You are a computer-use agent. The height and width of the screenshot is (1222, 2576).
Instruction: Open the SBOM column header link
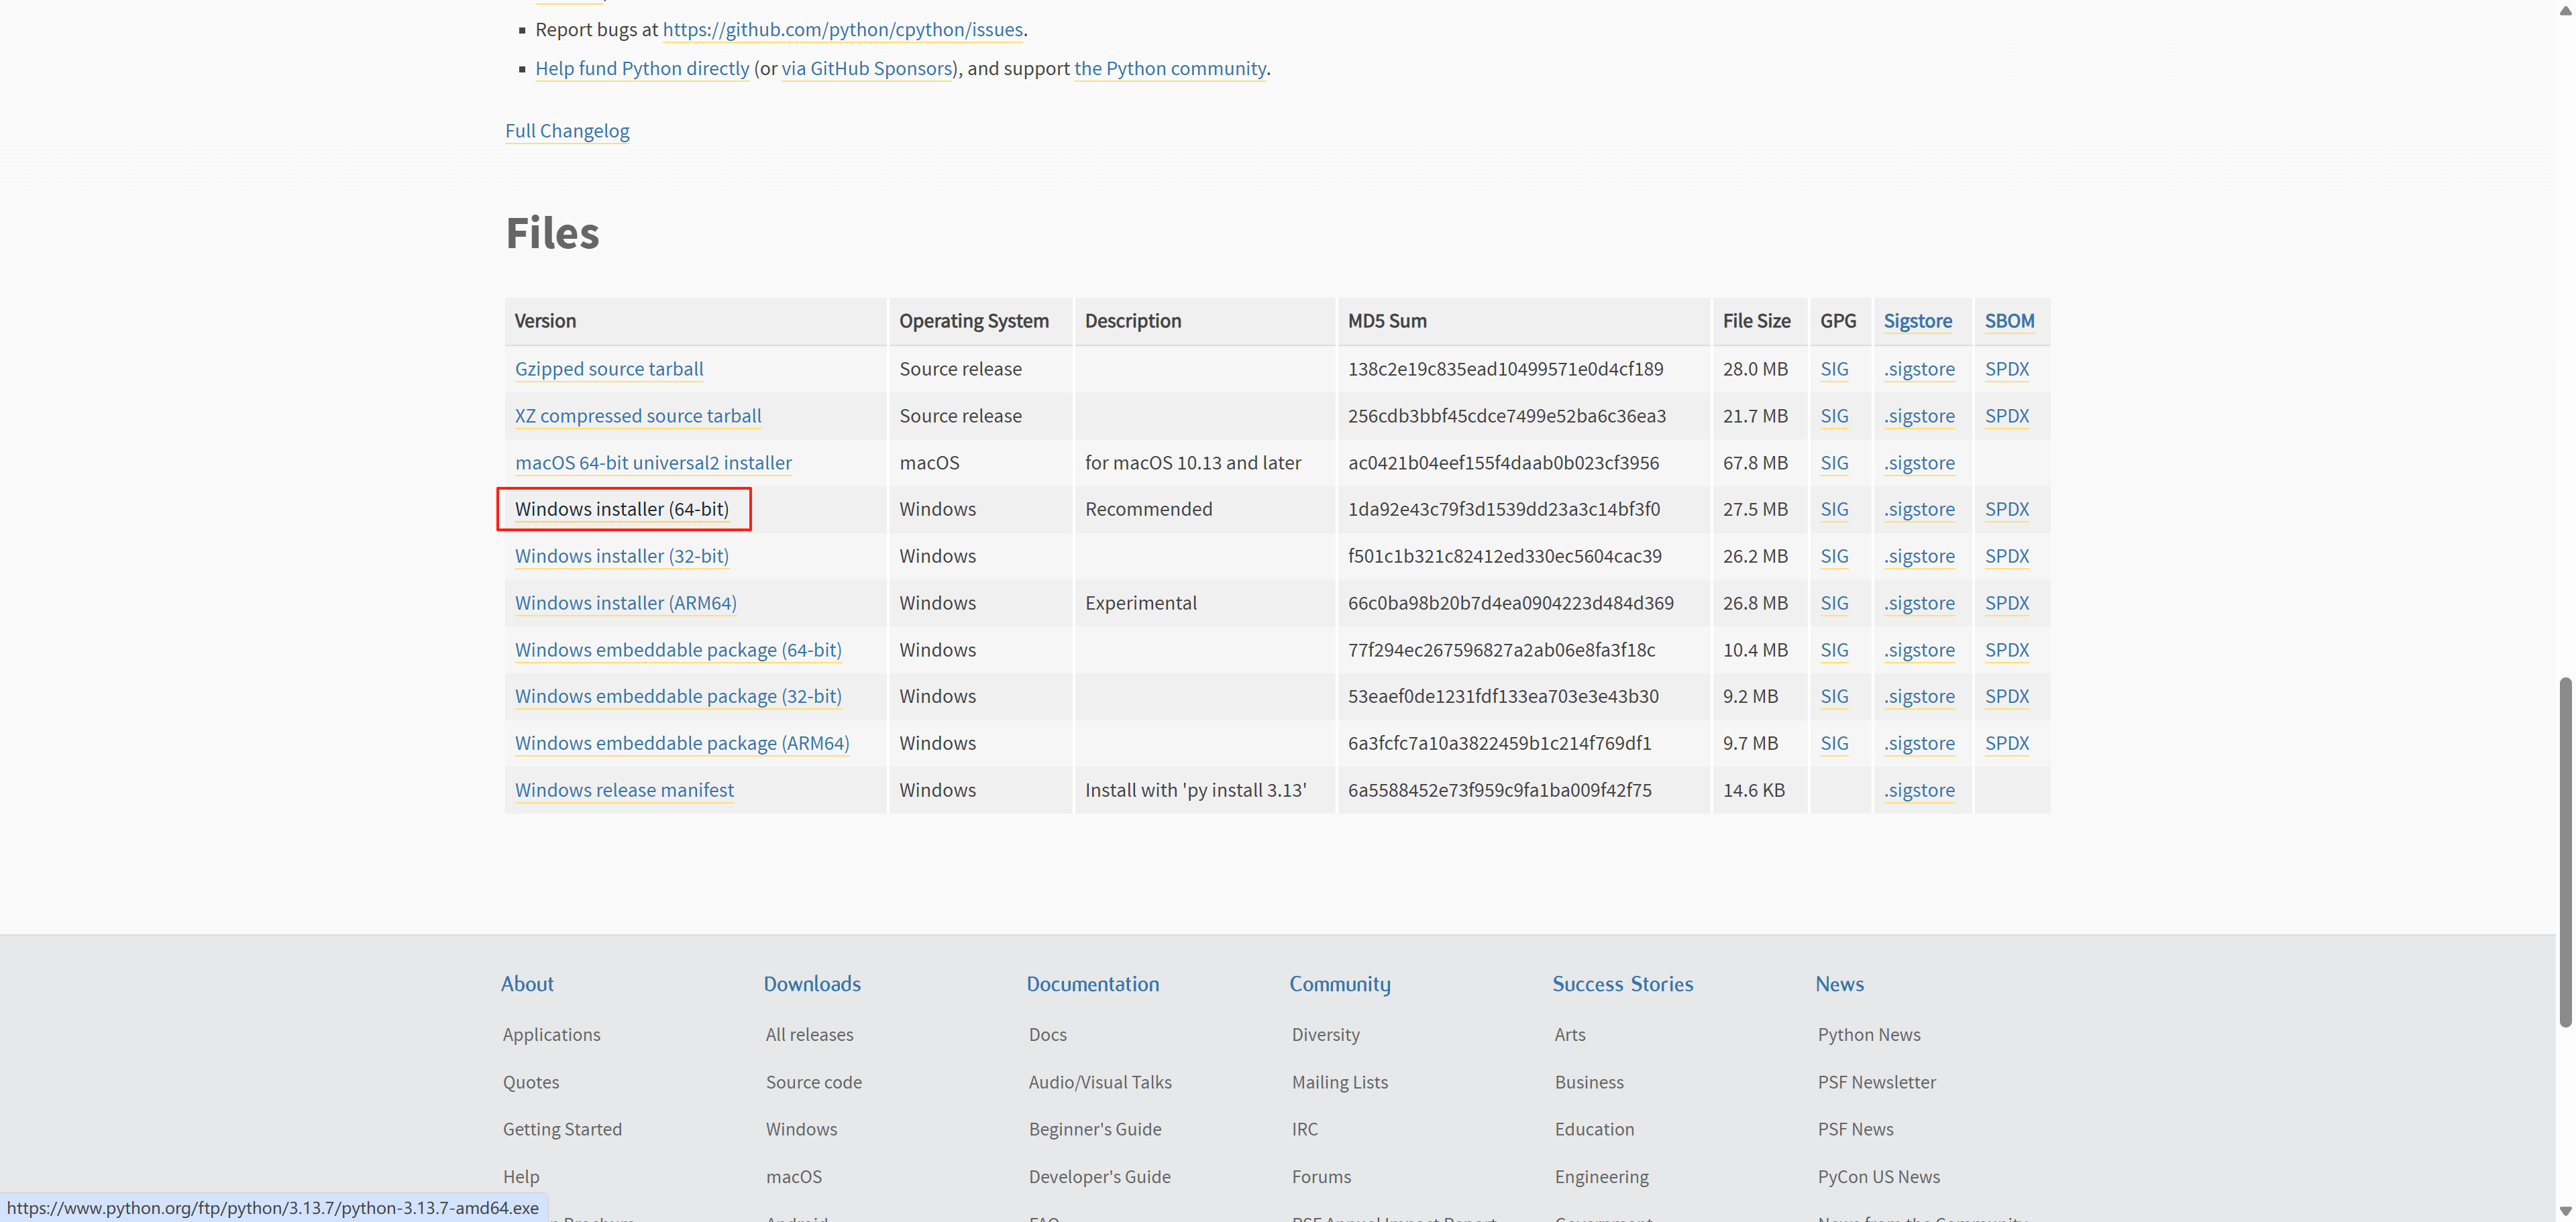coord(2009,321)
